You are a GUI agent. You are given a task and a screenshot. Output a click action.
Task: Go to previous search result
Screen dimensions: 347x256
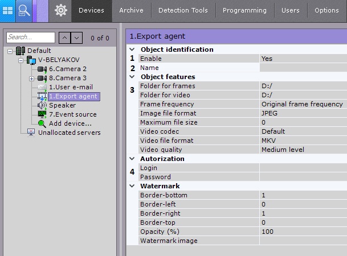[x=64, y=38]
